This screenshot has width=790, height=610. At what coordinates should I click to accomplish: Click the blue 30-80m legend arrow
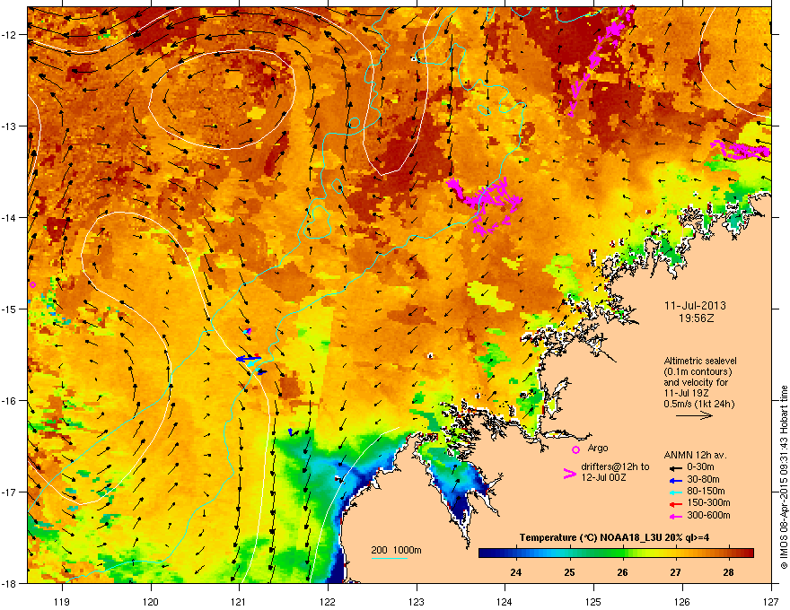coord(674,480)
